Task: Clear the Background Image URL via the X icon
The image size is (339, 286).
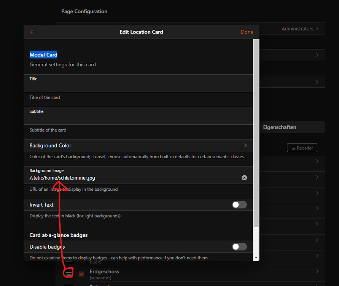Action: [244, 177]
